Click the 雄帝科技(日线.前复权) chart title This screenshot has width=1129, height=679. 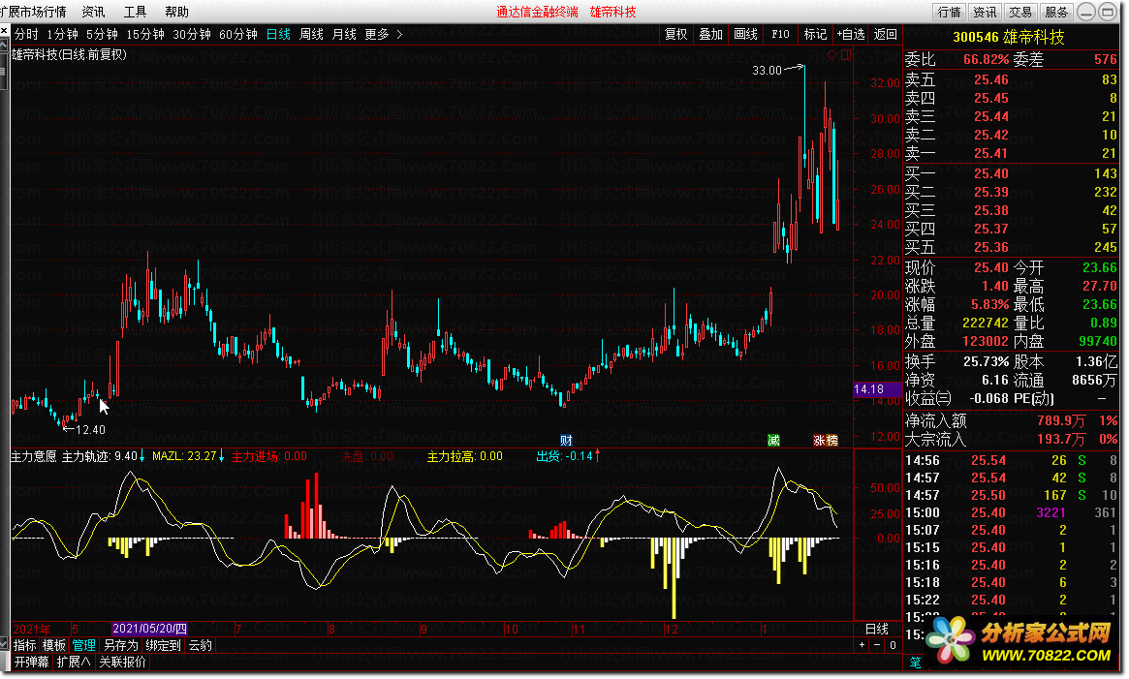pyautogui.click(x=69, y=54)
